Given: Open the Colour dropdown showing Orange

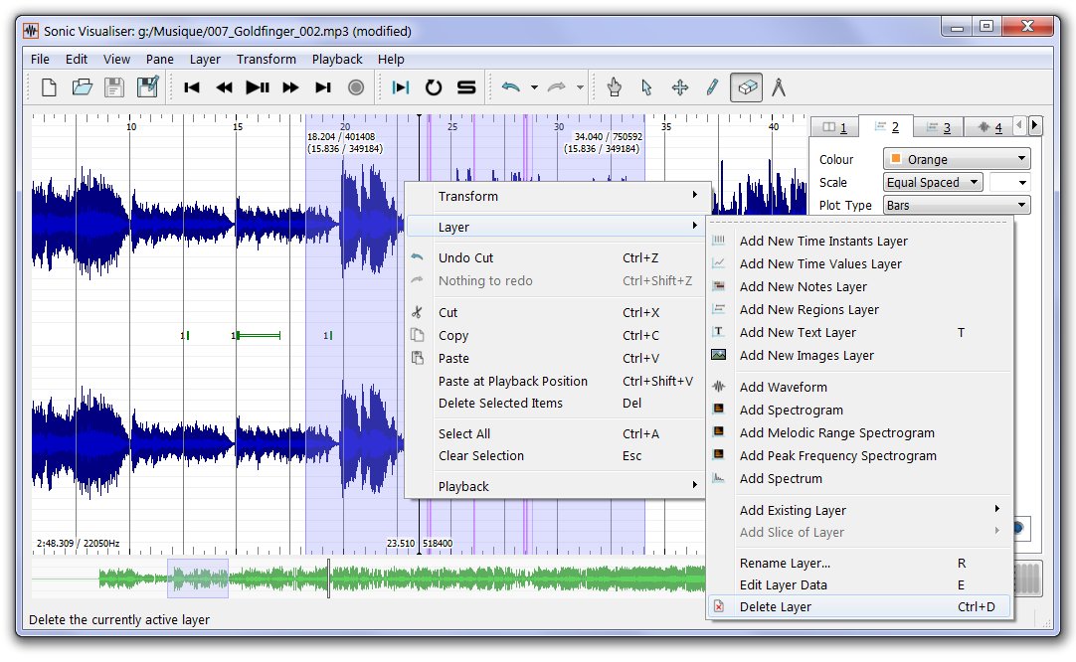Looking at the screenshot, I should [x=957, y=159].
